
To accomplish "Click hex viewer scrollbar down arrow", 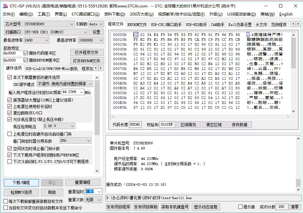I will (x=293, y=111).
